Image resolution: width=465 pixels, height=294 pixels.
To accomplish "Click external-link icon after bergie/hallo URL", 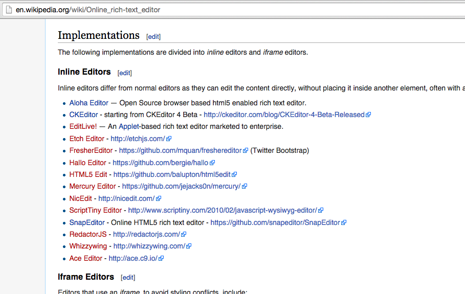I will [212, 163].
